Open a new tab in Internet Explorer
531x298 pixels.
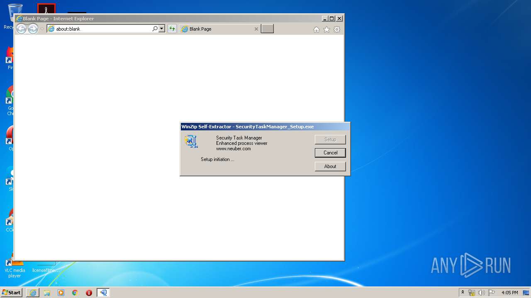[x=267, y=29]
